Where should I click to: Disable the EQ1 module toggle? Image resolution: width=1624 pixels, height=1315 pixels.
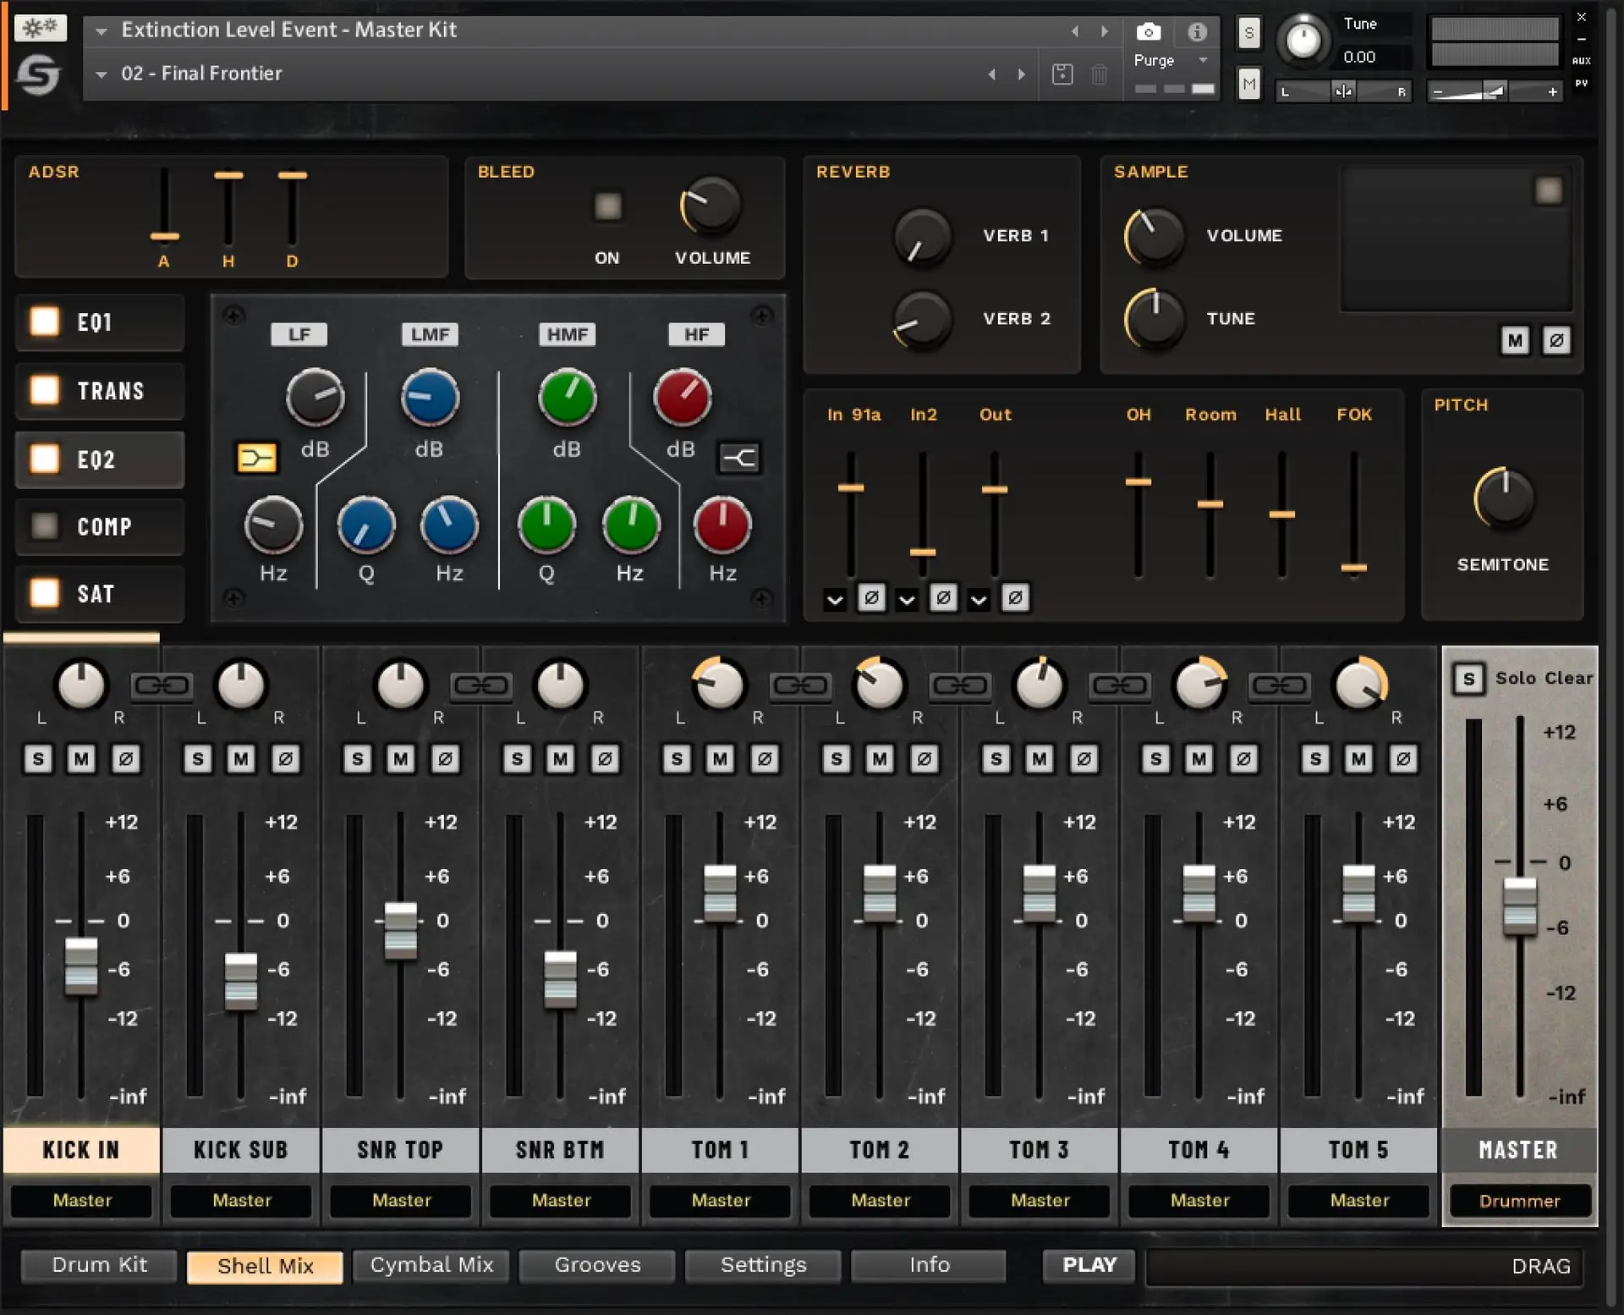[44, 322]
